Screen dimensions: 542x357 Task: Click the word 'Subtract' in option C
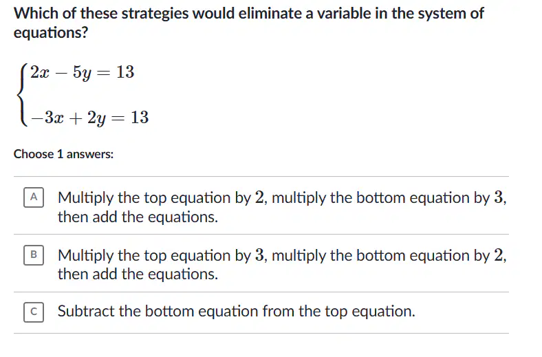pos(86,311)
